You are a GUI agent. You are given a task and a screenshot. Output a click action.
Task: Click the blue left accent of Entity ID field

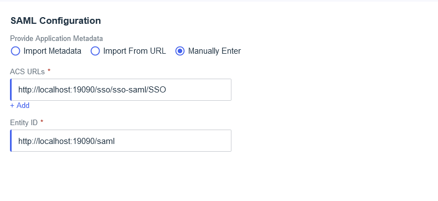point(11,141)
